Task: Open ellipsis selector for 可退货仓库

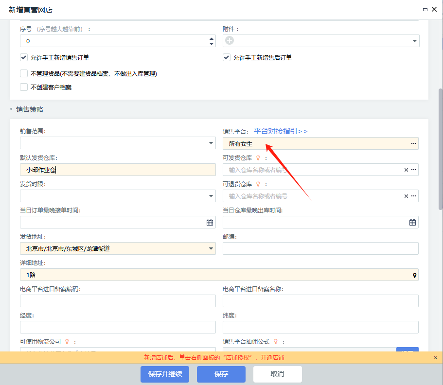Action: (x=413, y=196)
